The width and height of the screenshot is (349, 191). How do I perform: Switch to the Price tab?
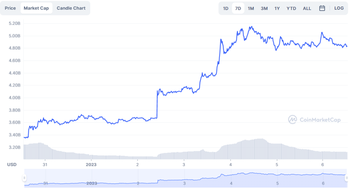10,8
